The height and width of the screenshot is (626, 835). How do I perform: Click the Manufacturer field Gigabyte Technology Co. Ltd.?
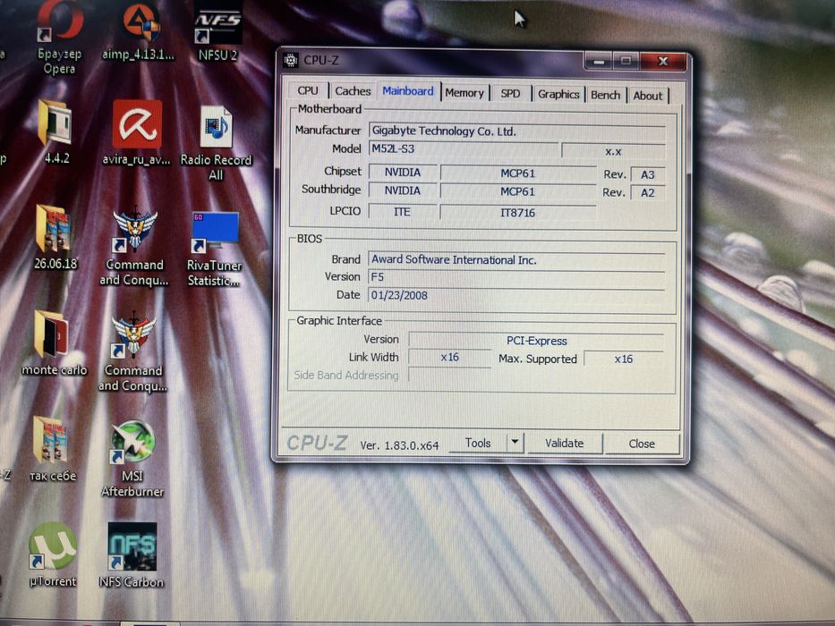coord(516,131)
